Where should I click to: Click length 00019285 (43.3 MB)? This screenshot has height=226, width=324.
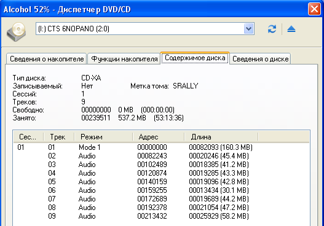pos(219,173)
